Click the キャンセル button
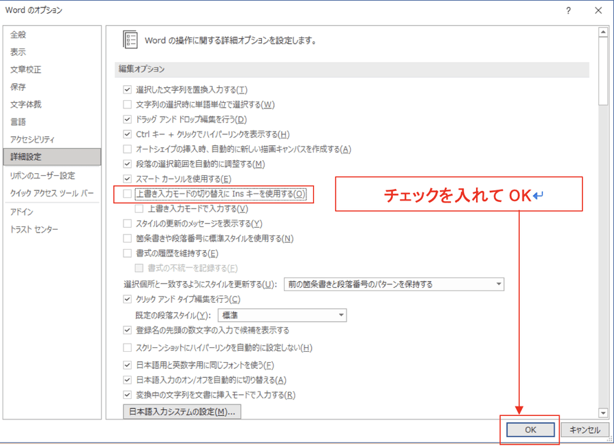Viewport: 614px width, 446px height. click(585, 430)
